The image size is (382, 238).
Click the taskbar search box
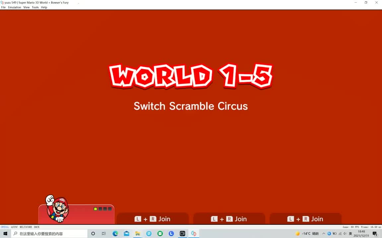click(49, 233)
